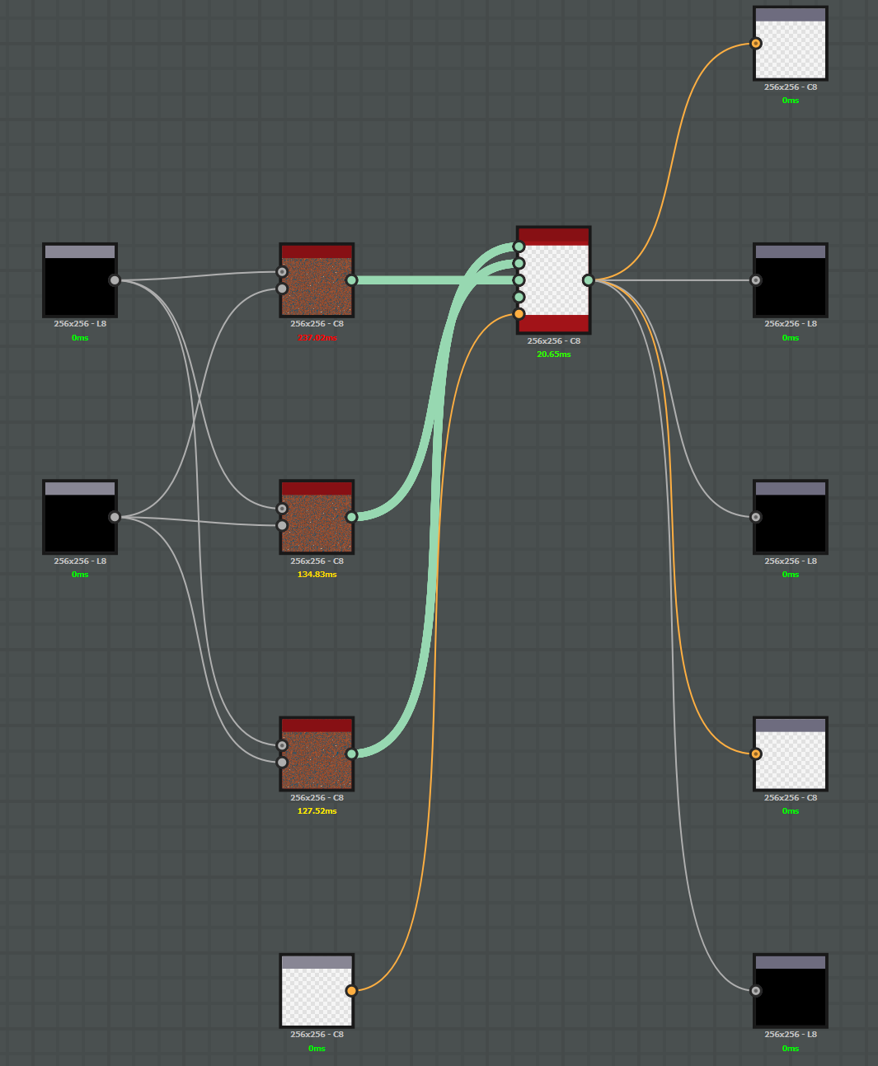The height and width of the screenshot is (1066, 878).
Task: Select the output socket of the 237.02ms noise node
Action: click(x=351, y=279)
